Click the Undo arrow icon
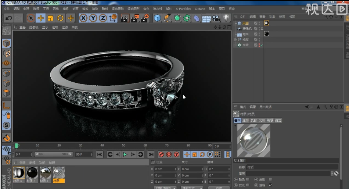Image resolution: width=349 pixels, height=189 pixels. 9,18
